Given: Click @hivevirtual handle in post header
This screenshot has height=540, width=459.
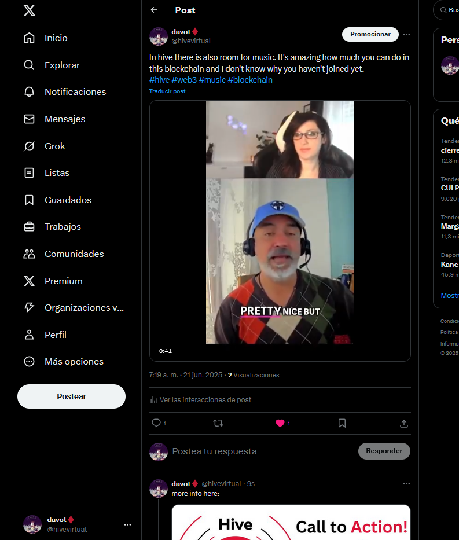Looking at the screenshot, I should [191, 41].
